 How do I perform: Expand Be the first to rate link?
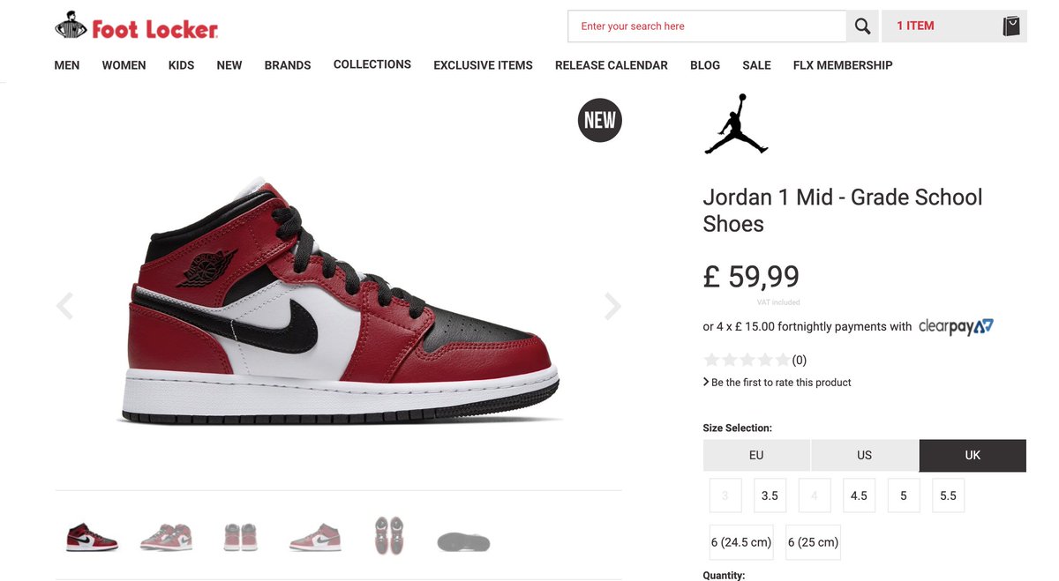click(777, 383)
